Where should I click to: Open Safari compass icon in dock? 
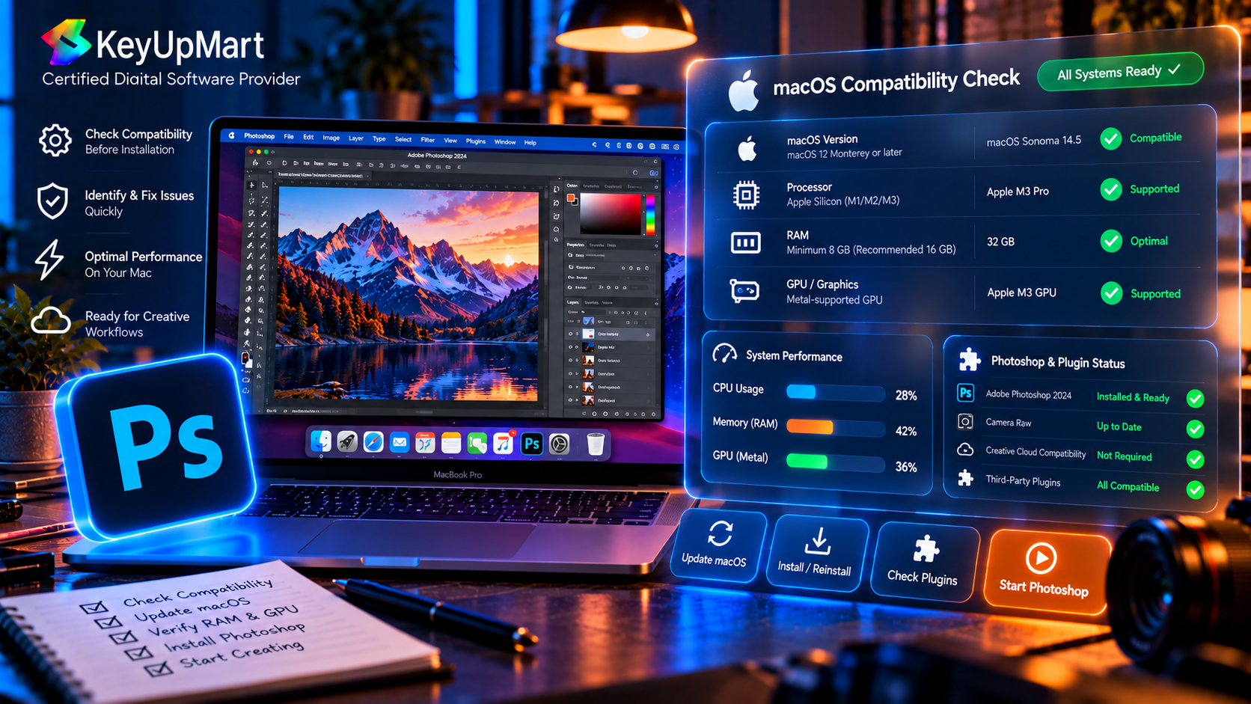tap(373, 442)
